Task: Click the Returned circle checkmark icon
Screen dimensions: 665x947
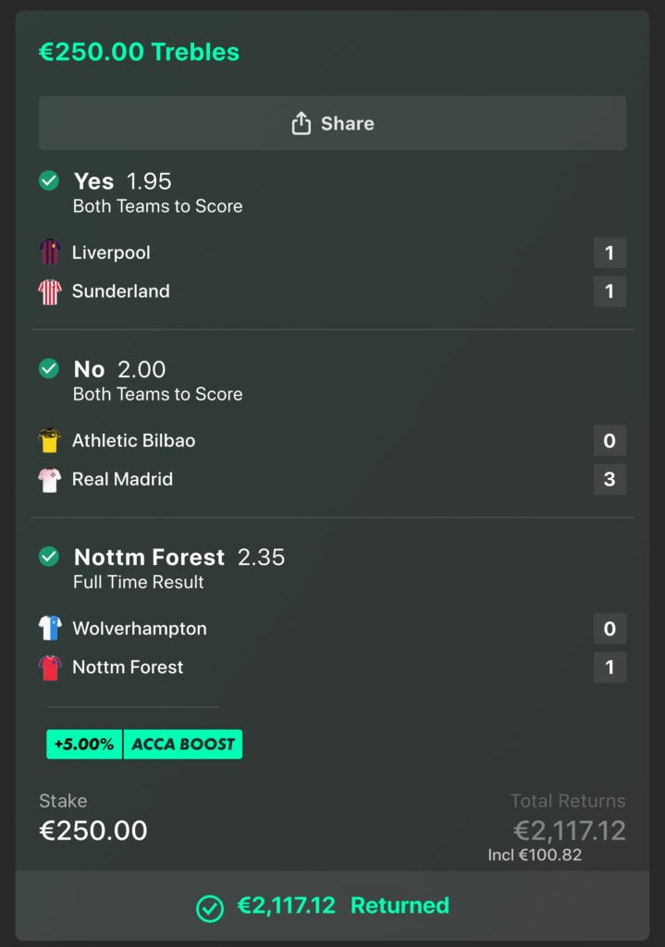Action: tap(210, 908)
